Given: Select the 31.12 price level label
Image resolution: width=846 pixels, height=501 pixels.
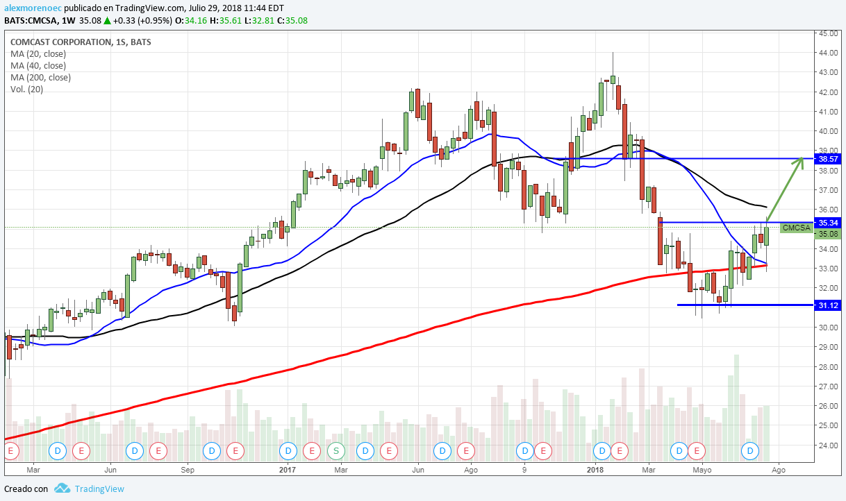Looking at the screenshot, I should [x=829, y=305].
